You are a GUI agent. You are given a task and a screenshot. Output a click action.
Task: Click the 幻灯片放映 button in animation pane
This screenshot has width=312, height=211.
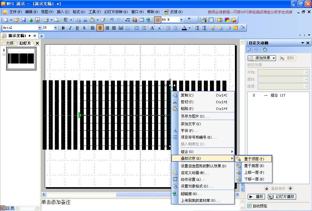point(282,197)
